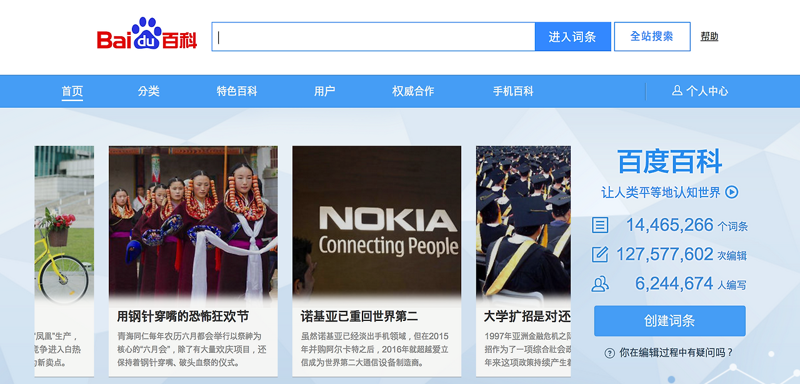
Task: Open the 帮助 link
Action: coord(709,36)
